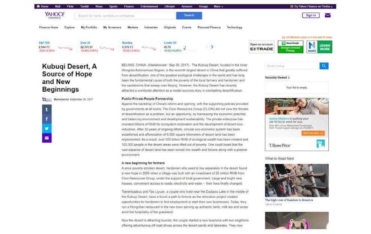Go to Finance in the top bar
The height and width of the screenshot is (234, 371).
129,6
